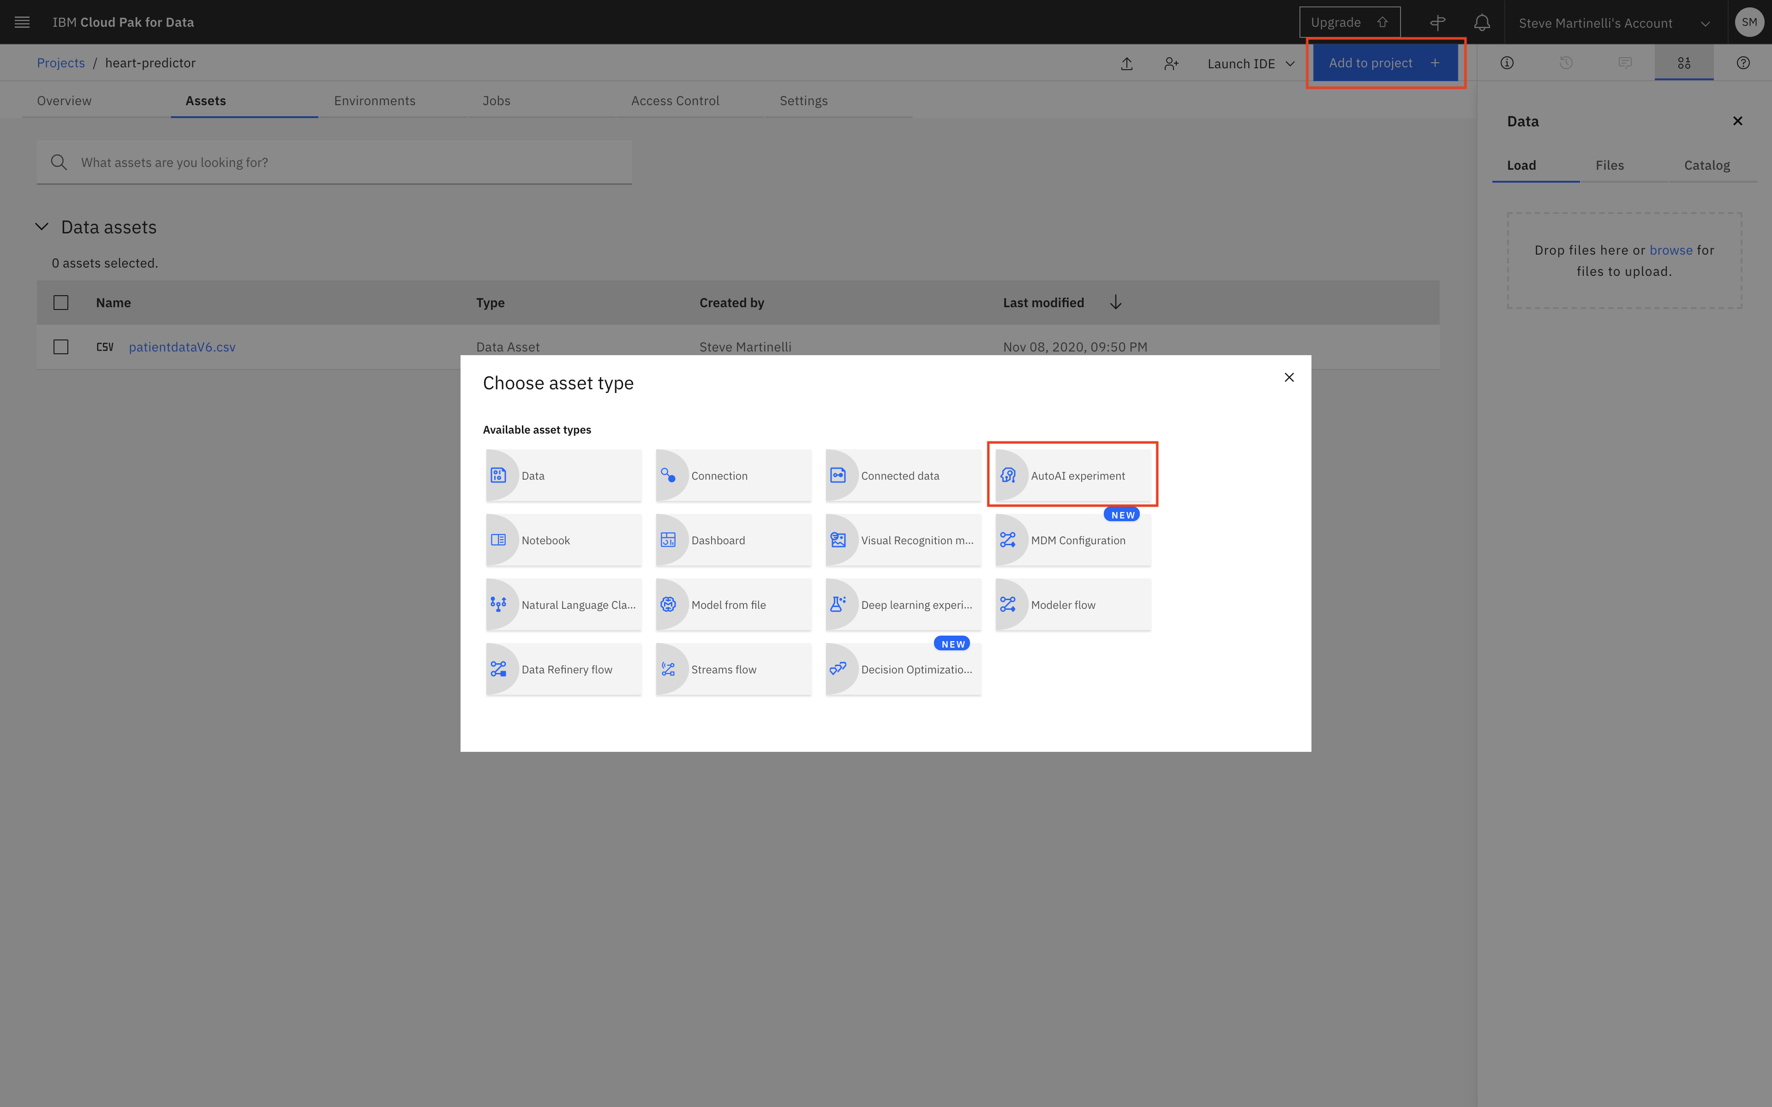Sort by Last modified arrow
Screen dimensions: 1772x1107
pos(1115,303)
